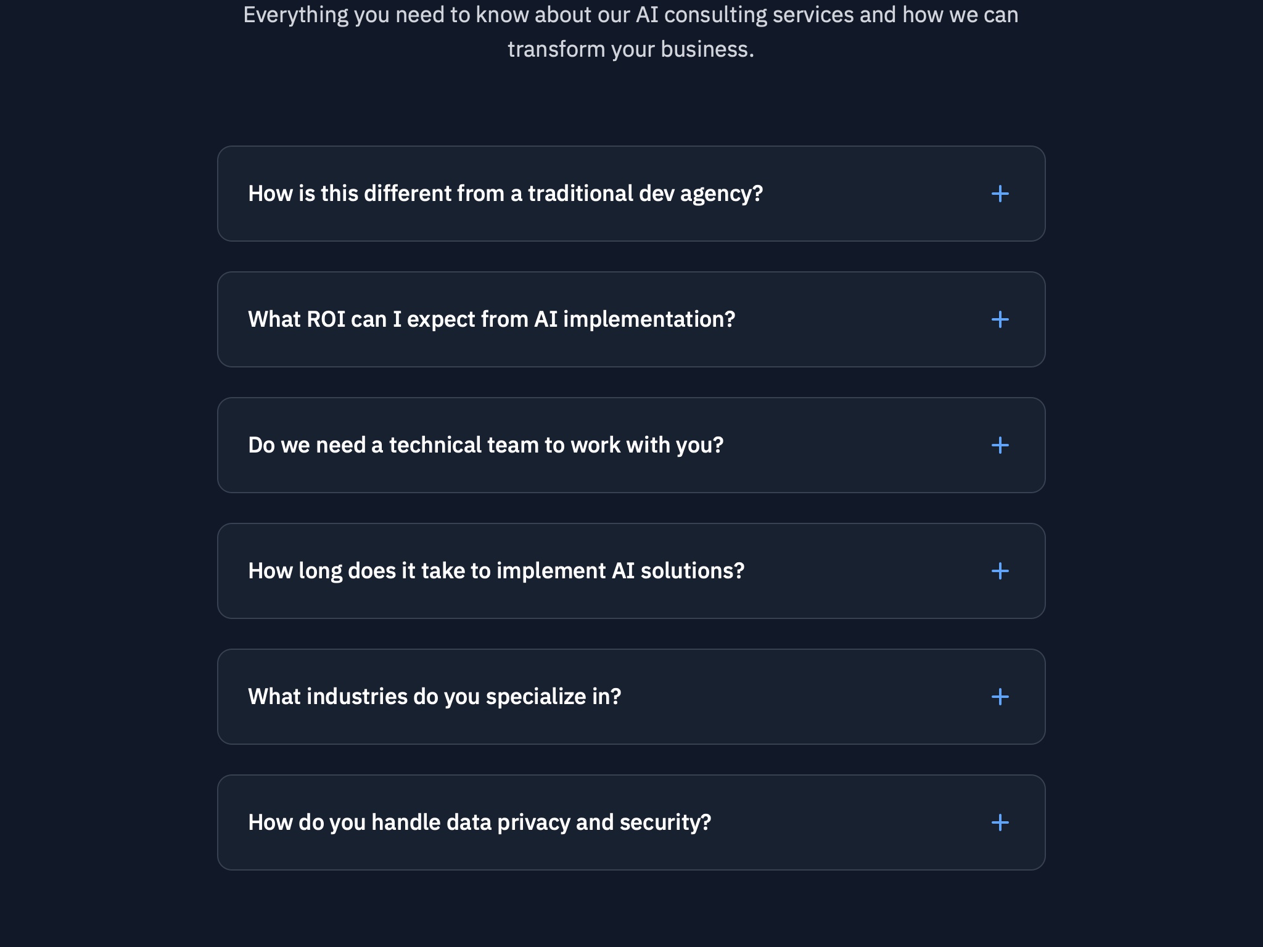Click 'How do you handle data privacy and security?'
Image resolution: width=1263 pixels, height=947 pixels.
(479, 822)
